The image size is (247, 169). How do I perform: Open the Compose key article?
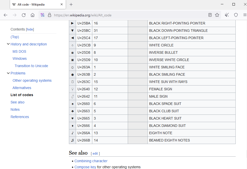coord(85,167)
